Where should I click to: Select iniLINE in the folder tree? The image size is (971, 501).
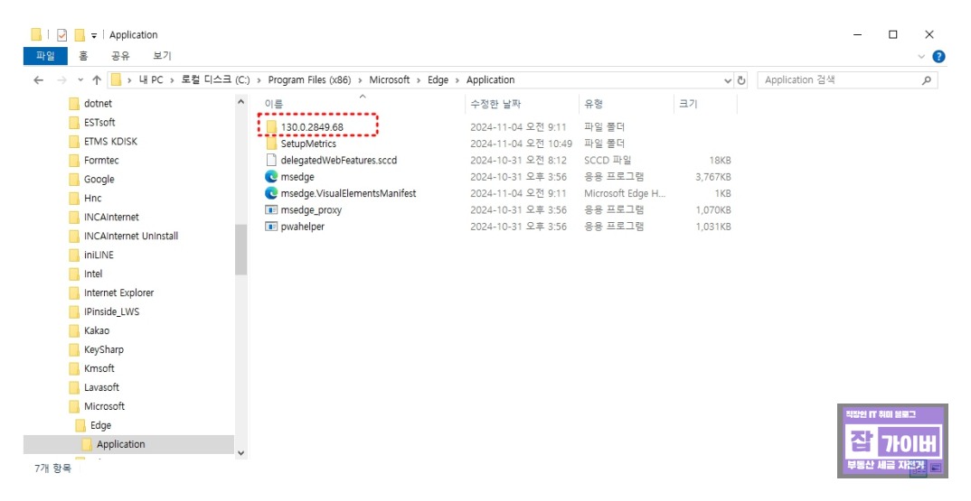99,255
